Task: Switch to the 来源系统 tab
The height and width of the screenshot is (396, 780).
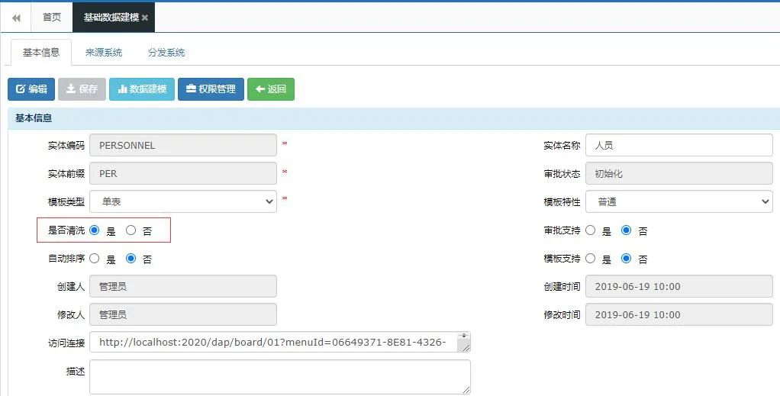Action: [104, 52]
